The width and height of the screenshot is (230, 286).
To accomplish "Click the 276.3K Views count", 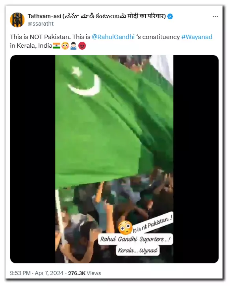I will click(84, 273).
